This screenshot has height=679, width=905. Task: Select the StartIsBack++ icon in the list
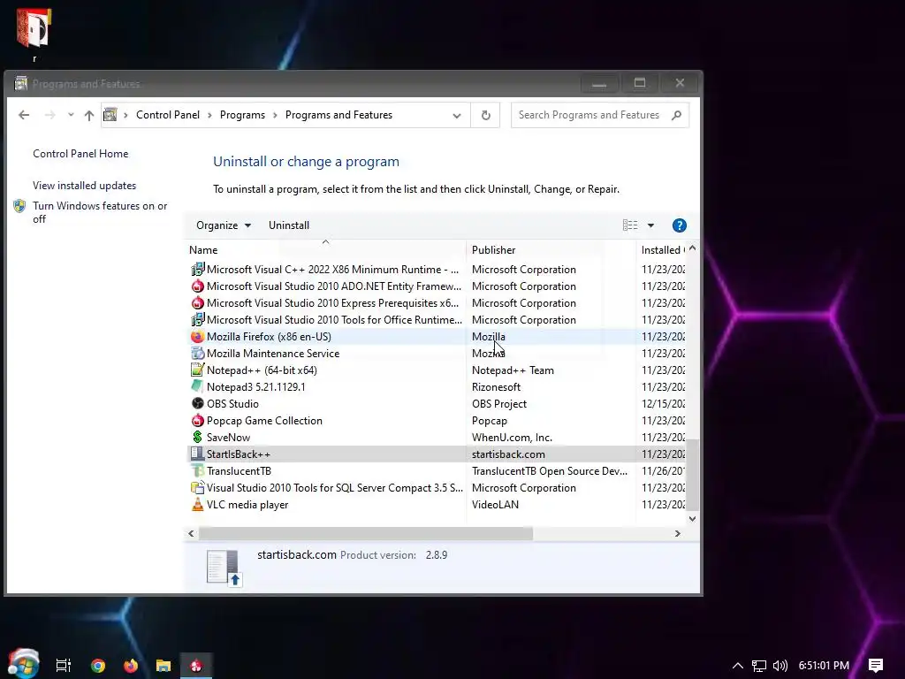(197, 454)
